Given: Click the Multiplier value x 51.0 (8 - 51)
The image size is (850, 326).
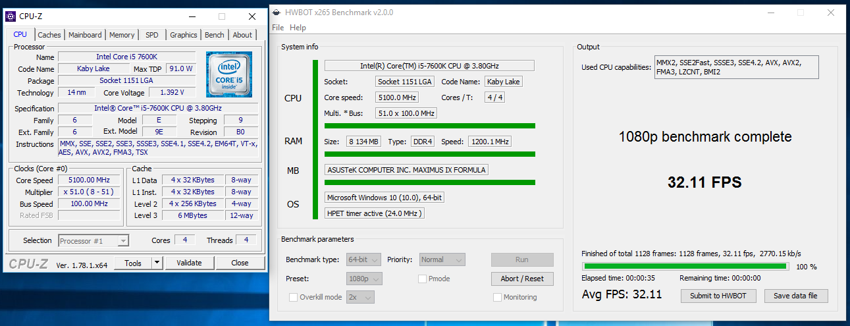Looking at the screenshot, I should tap(90, 192).
